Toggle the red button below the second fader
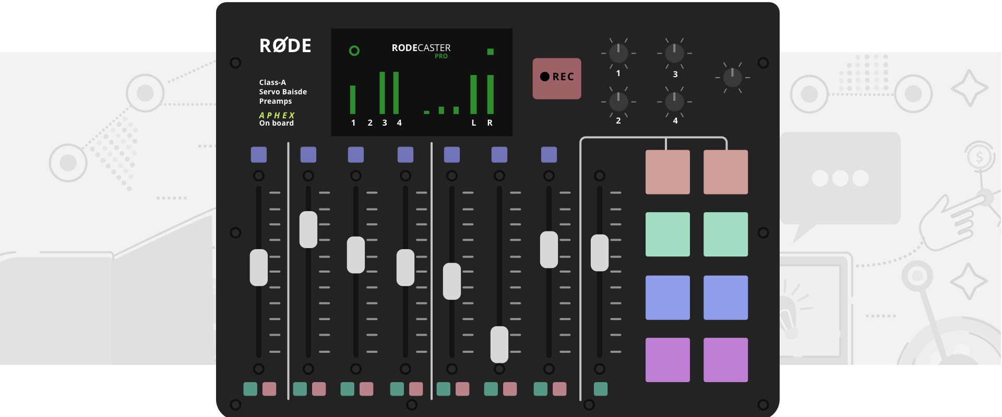This screenshot has width=1002, height=417. [319, 389]
